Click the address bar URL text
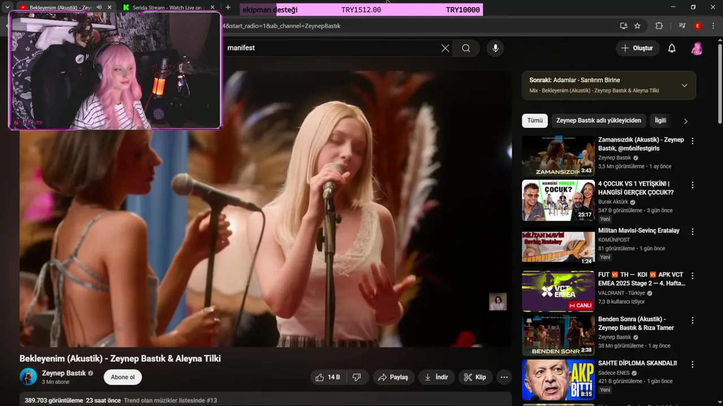 (x=281, y=26)
